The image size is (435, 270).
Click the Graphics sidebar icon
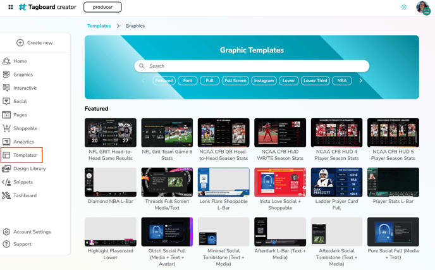click(x=6, y=75)
